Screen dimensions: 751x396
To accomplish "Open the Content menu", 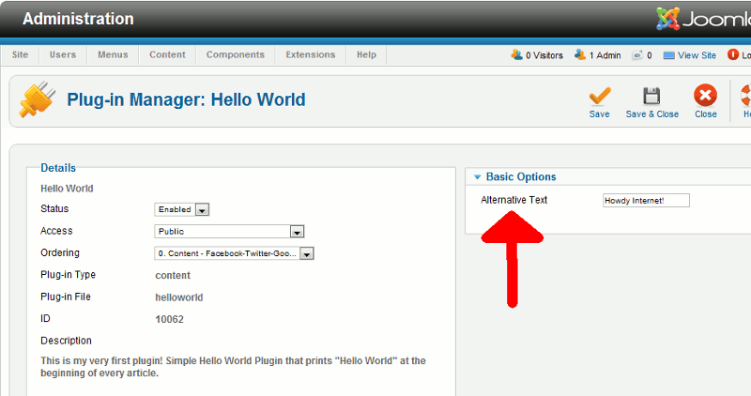I will [167, 54].
